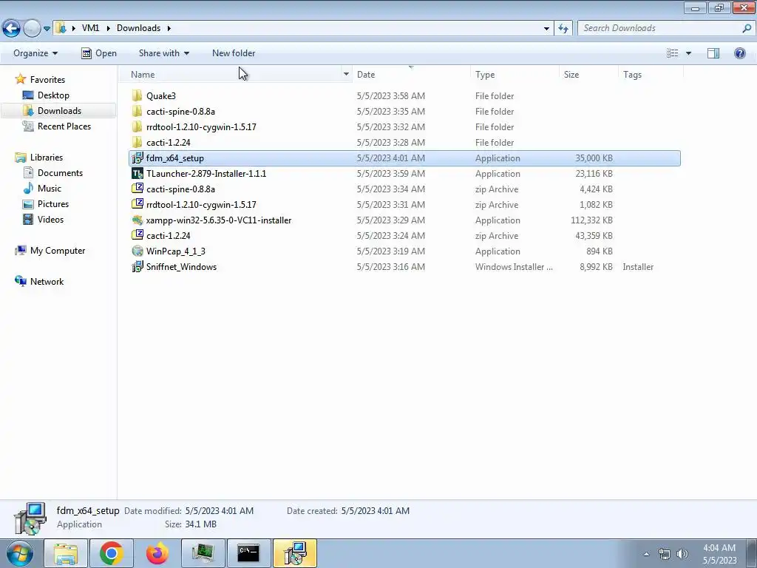This screenshot has width=757, height=568.
Task: Click the Installer tag of Sniffnet_Windows
Action: pyautogui.click(x=638, y=266)
